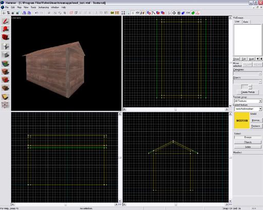Open the Tools menu
The height and width of the screenshot is (210, 263).
[x=33, y=7]
